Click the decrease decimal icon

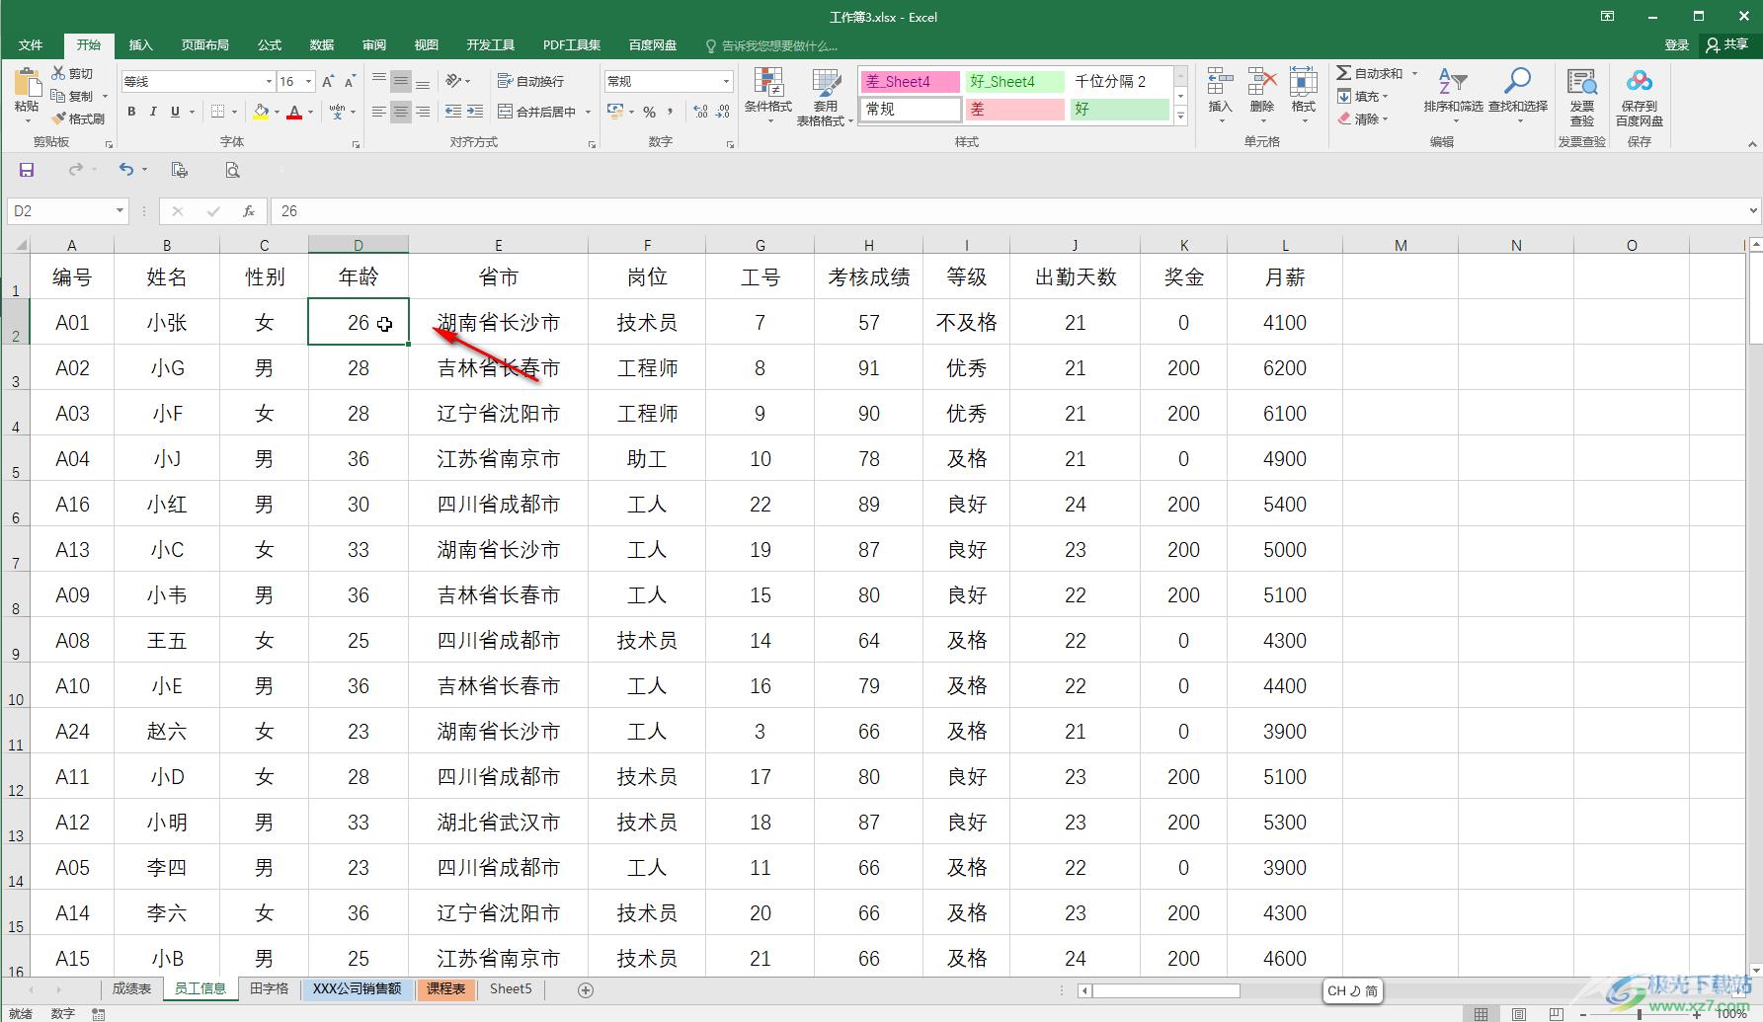pyautogui.click(x=723, y=112)
